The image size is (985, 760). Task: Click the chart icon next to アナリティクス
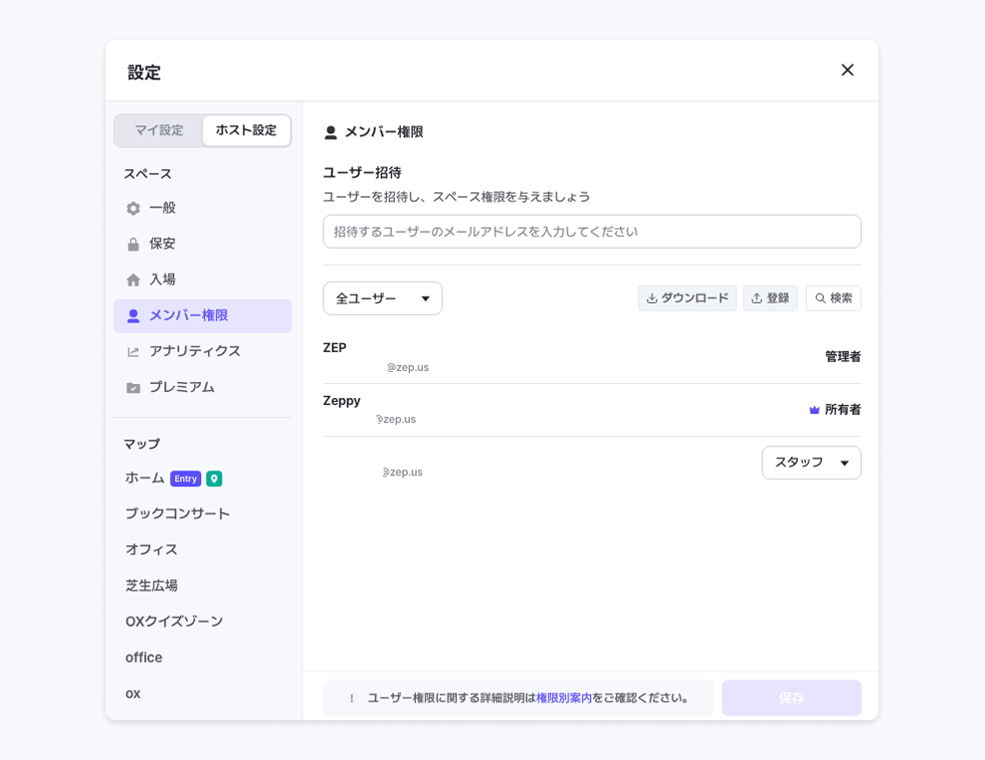[x=133, y=352]
